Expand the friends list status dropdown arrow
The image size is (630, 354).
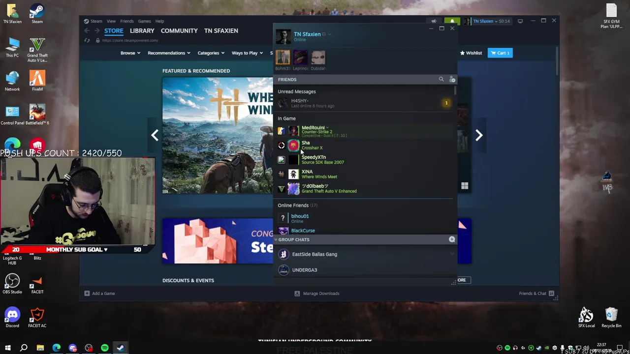pyautogui.click(x=330, y=34)
